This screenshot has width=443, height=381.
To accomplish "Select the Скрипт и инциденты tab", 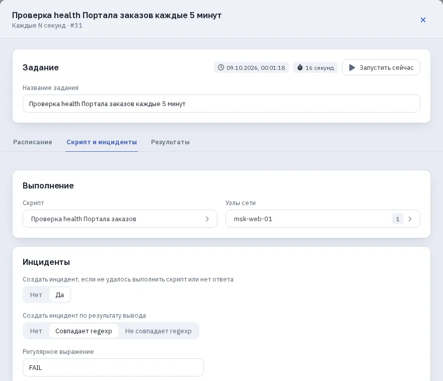I will [102, 142].
